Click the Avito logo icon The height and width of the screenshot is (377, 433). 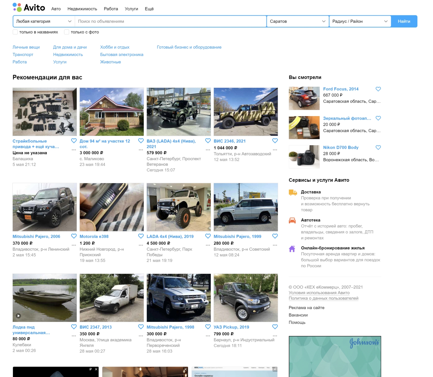17,7
